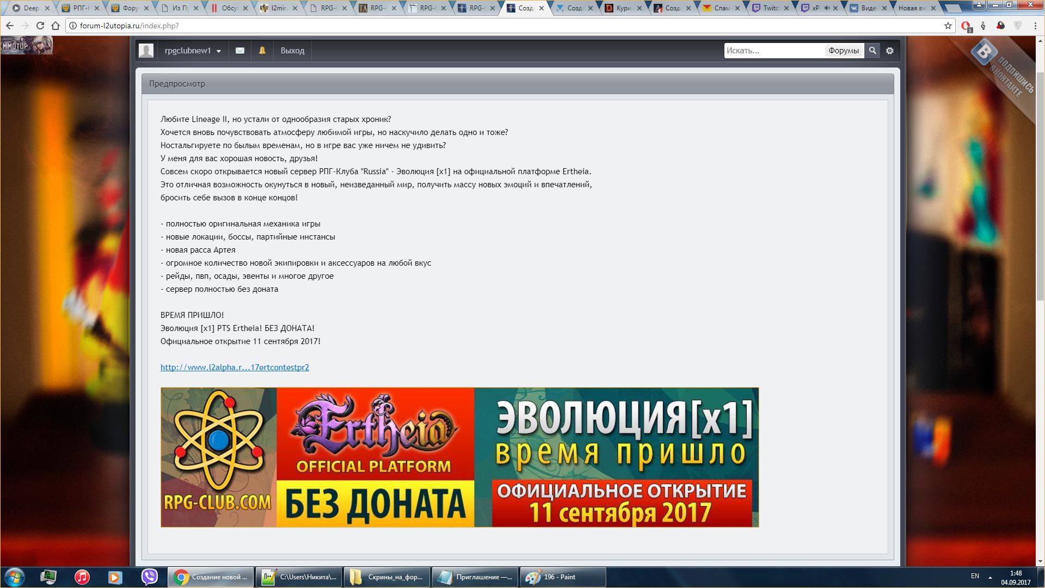Open the forum private messages envelope
The image size is (1045, 588).
click(x=240, y=51)
